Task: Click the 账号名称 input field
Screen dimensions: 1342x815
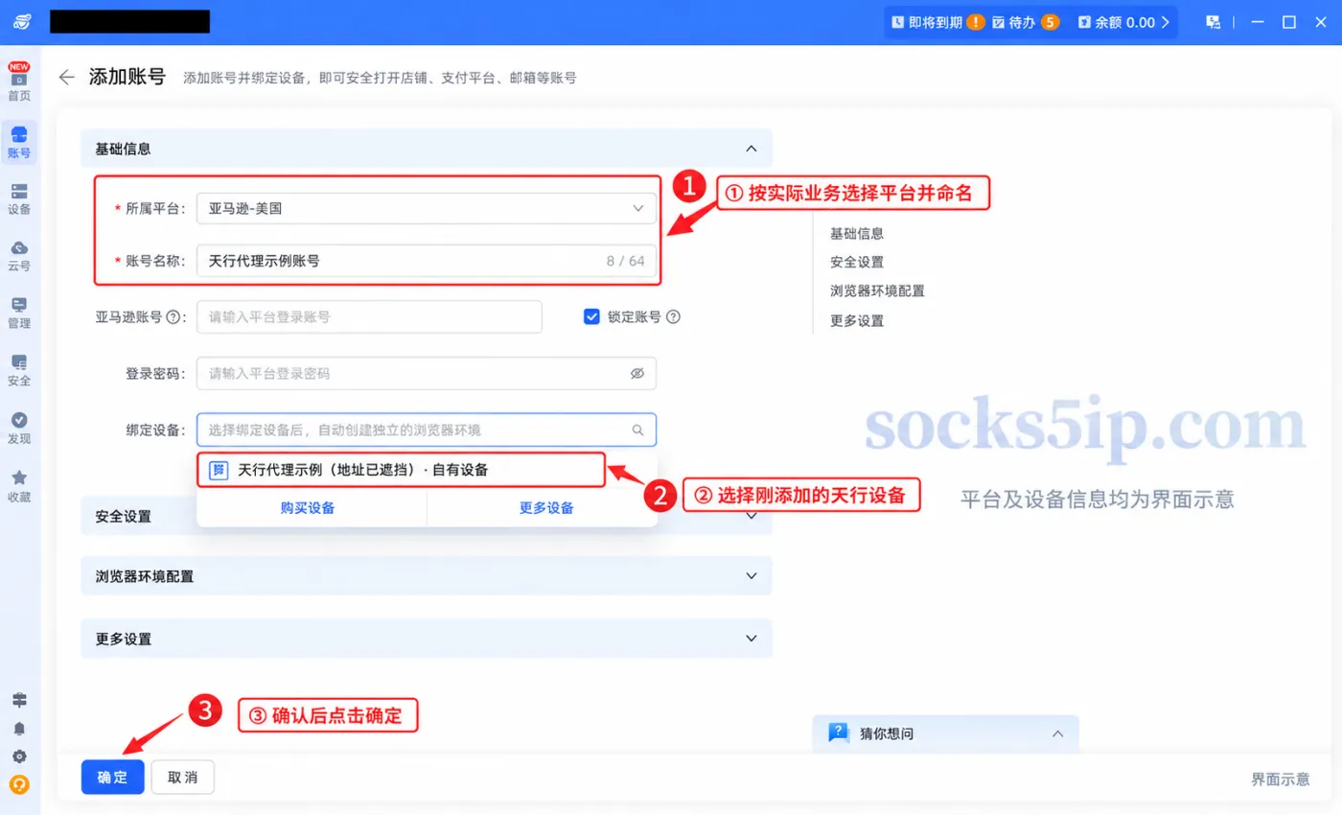Action: (x=427, y=261)
